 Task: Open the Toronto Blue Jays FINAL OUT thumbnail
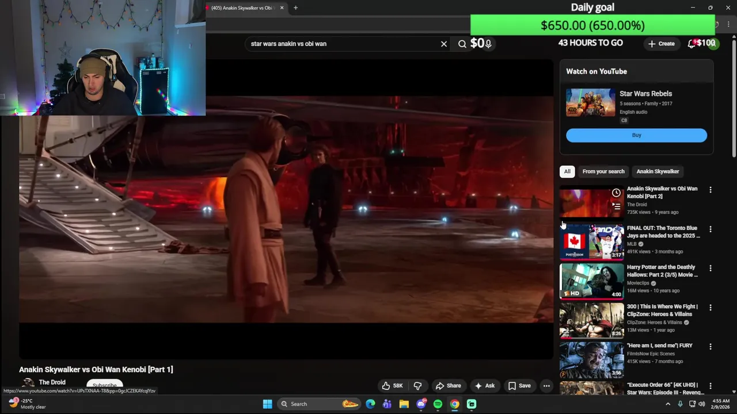[591, 241]
